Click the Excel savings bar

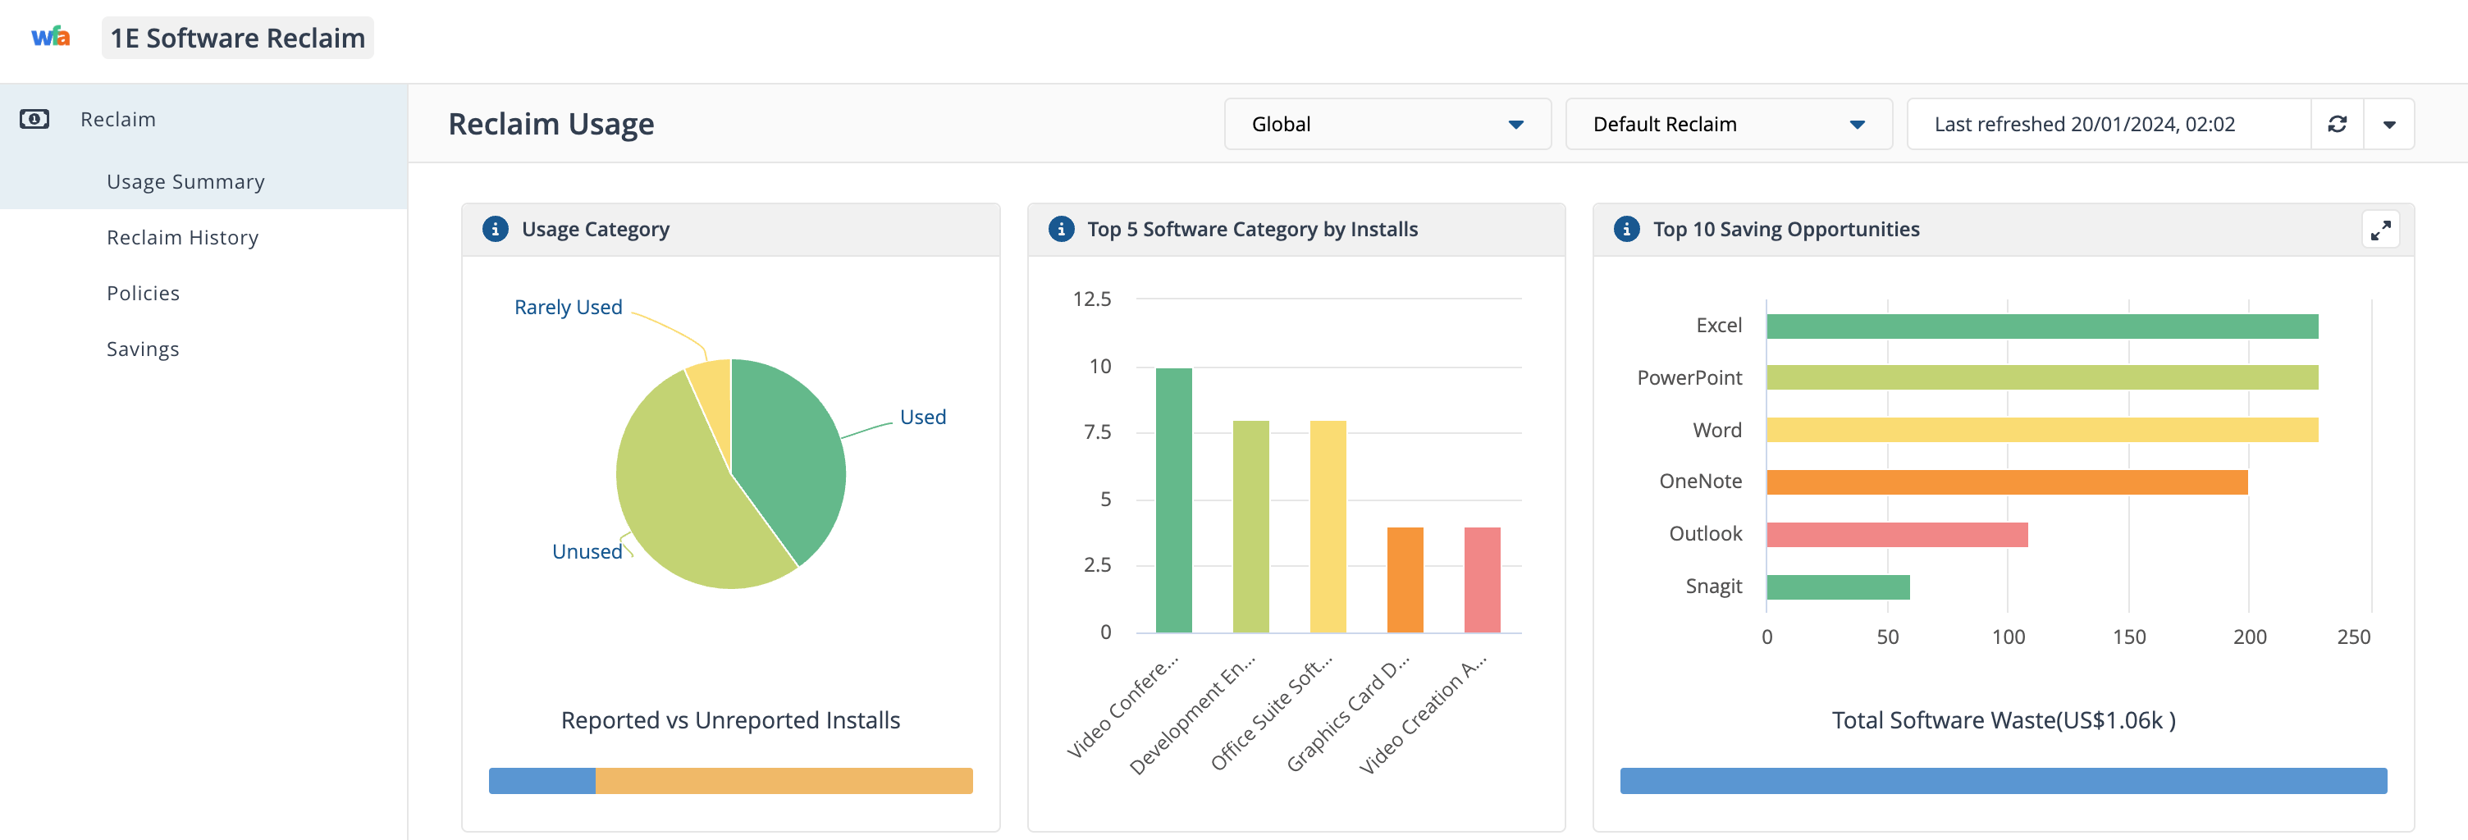point(2041,326)
